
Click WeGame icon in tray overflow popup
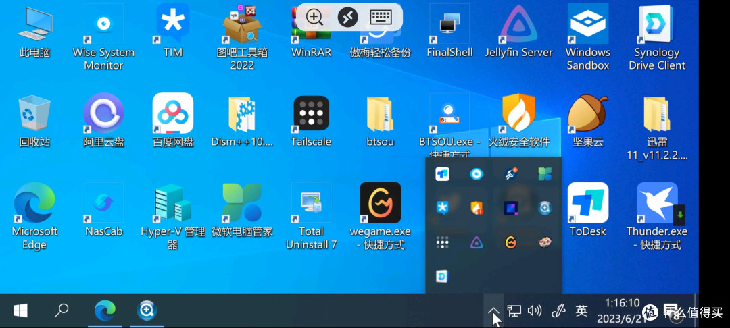(x=511, y=242)
